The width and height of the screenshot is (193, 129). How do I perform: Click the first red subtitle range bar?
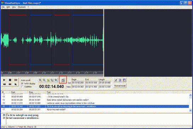coord(18,15)
